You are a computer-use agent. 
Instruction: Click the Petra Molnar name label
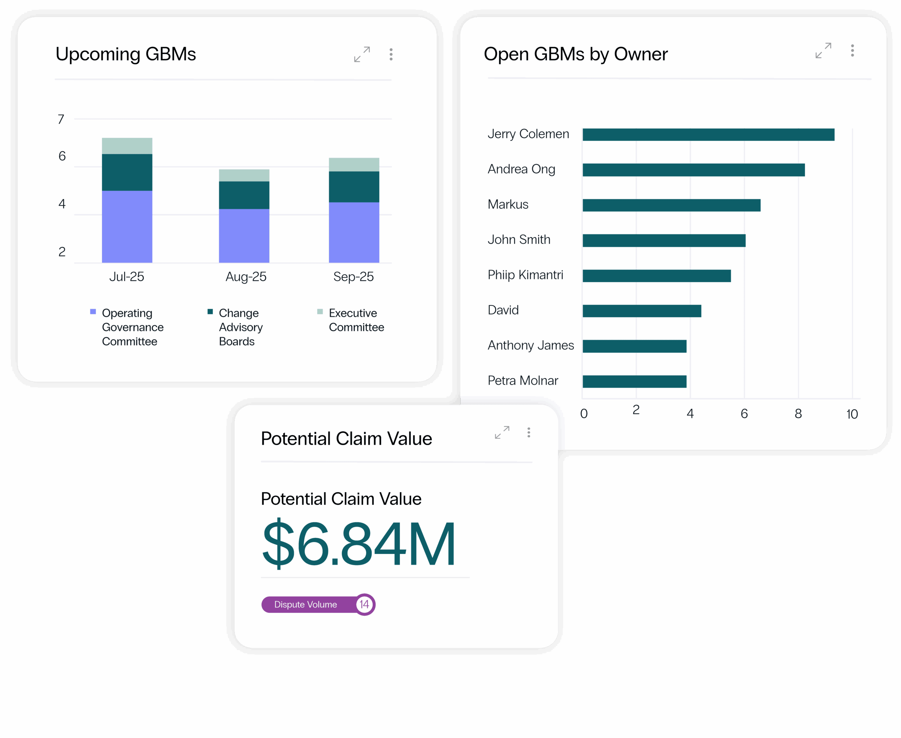tap(523, 381)
